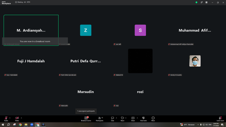This screenshot has width=226, height=127.
Task: Click the green encryption shield icon
Action: (x=196, y=2)
